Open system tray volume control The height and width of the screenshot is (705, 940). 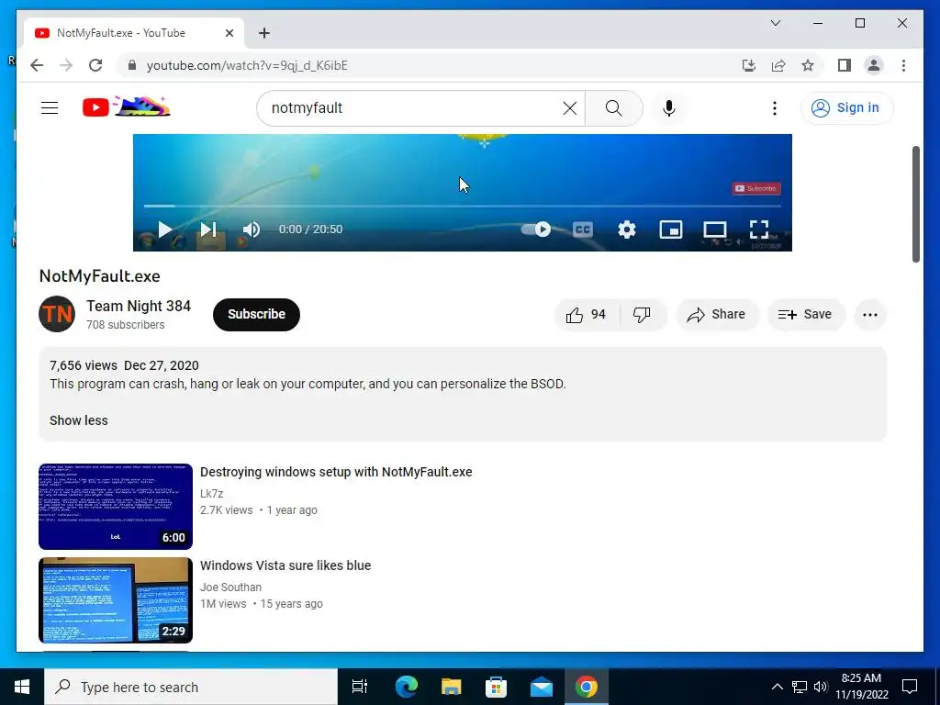[x=821, y=687]
